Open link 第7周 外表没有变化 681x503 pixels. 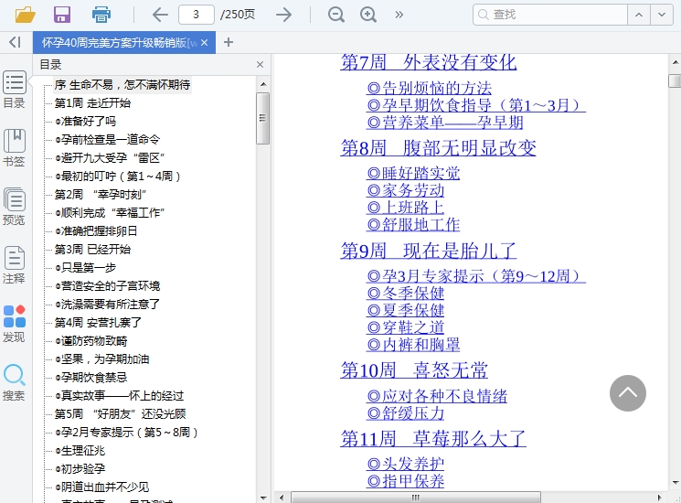[x=428, y=62]
